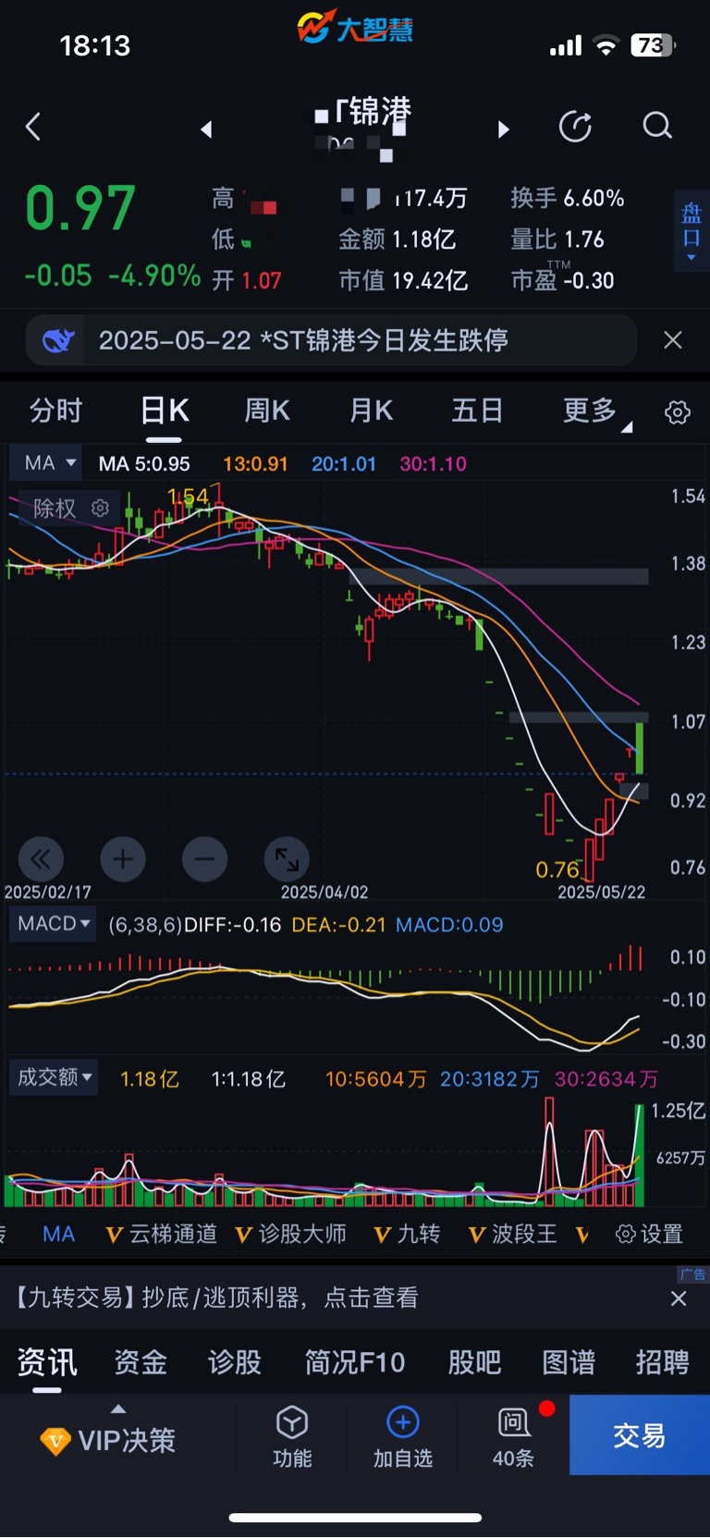Open the MACD indicator dropdown

[53, 924]
